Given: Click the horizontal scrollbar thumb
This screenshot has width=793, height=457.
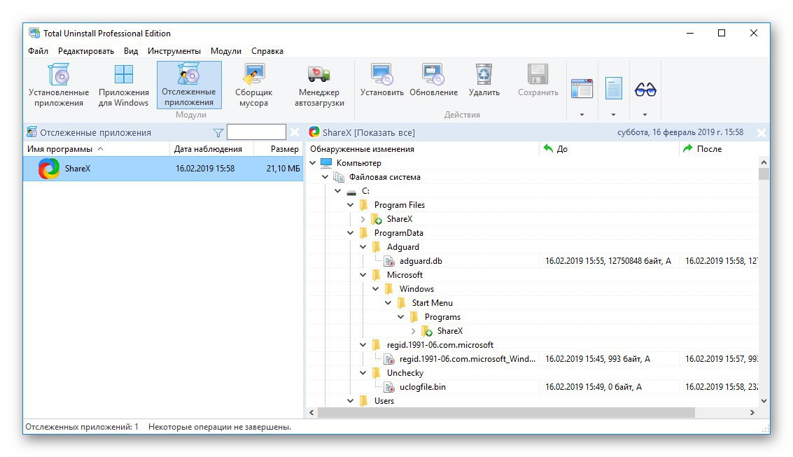Looking at the screenshot, I should tap(506, 412).
